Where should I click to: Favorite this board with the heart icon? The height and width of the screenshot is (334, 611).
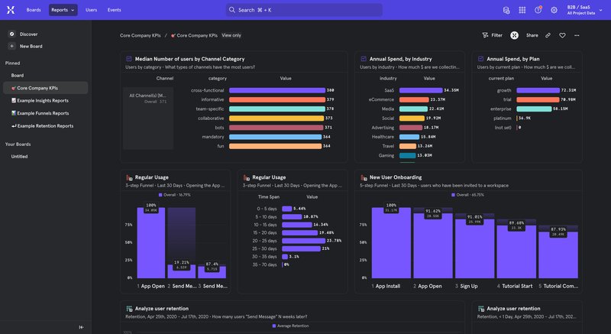[x=562, y=35]
